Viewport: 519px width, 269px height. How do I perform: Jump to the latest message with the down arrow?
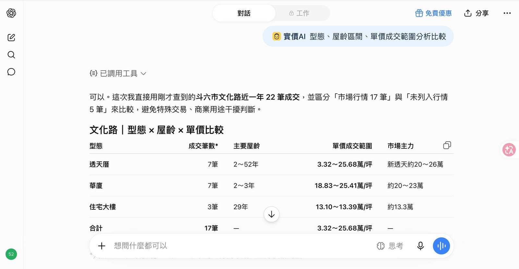(x=272, y=214)
